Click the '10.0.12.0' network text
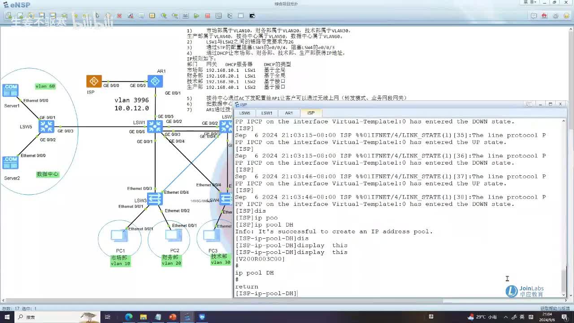Screen dimensions: 574x323 [131, 109]
